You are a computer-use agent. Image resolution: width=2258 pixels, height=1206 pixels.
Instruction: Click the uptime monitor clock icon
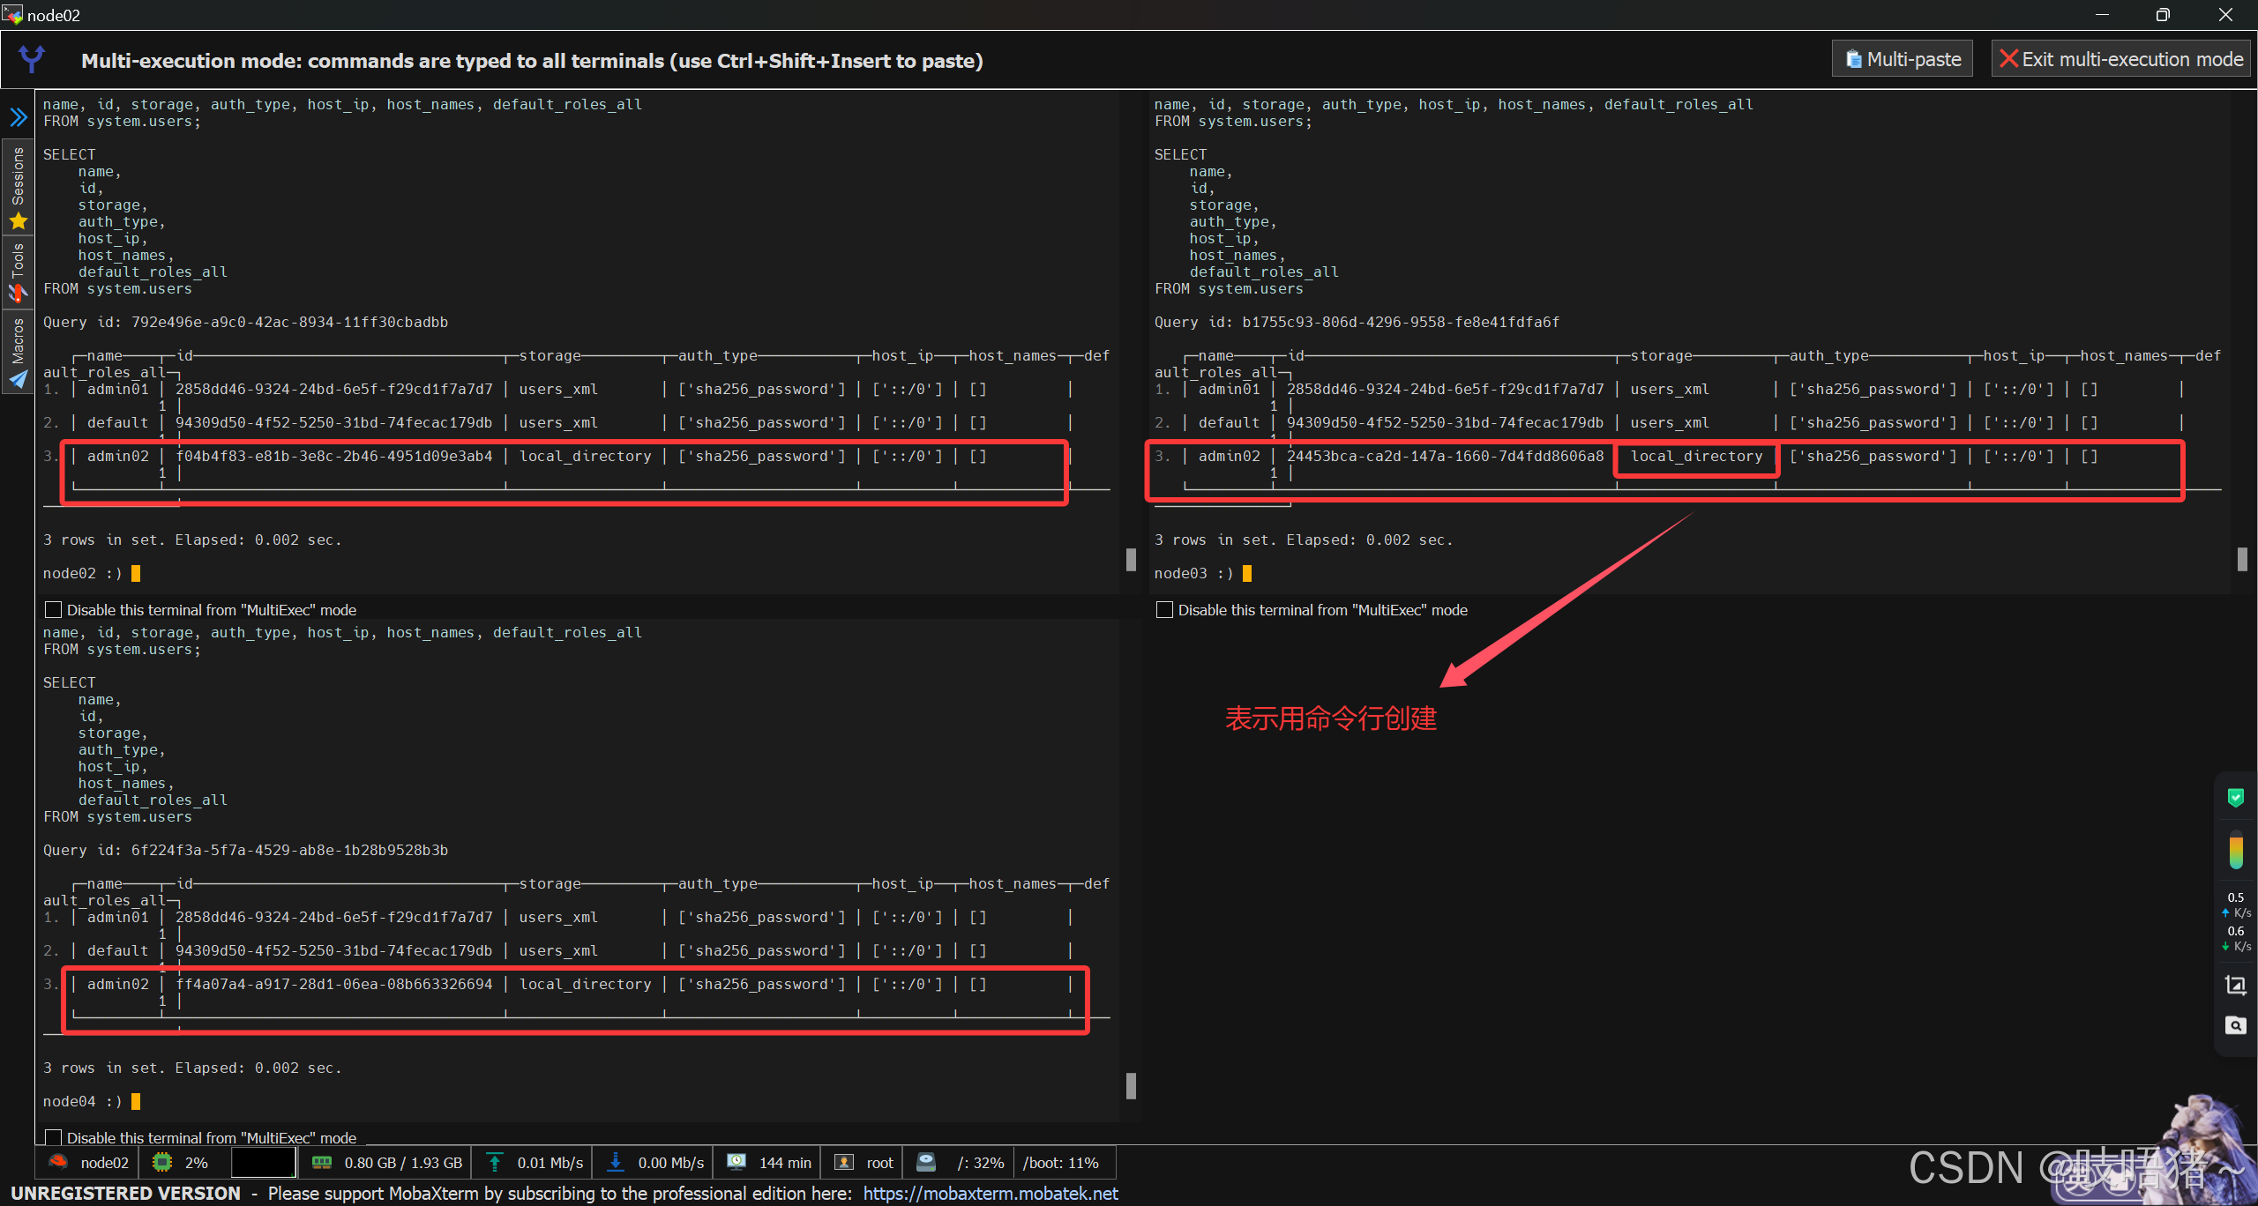tap(736, 1162)
